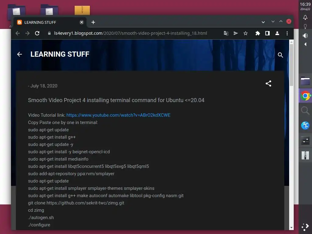Select the LEARNING STUFF tab

[50, 22]
